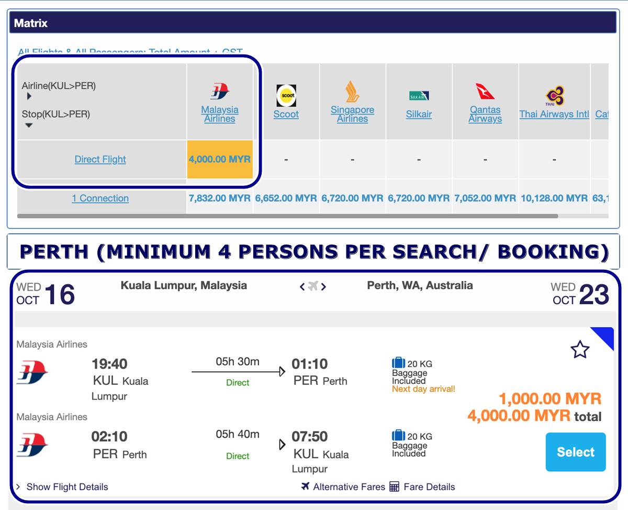Click the Malaysia Airlines logo in the matrix header
The width and height of the screenshot is (628, 510).
click(x=220, y=92)
